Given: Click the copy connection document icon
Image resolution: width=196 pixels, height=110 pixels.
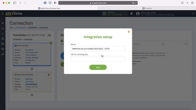Looking at the screenshot, I should click(41, 35).
